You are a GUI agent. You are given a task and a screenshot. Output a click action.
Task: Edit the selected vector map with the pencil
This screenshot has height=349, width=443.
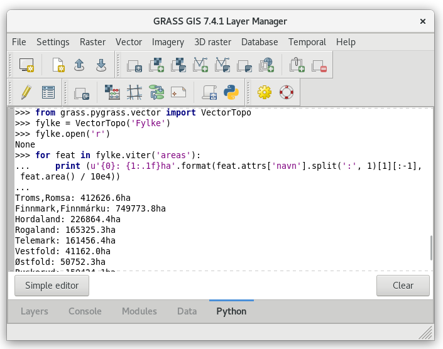[x=26, y=92]
